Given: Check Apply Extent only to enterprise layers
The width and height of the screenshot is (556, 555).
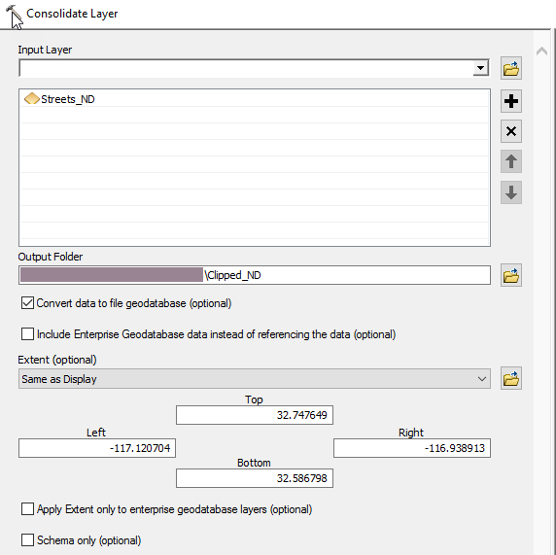Looking at the screenshot, I should 27,509.
